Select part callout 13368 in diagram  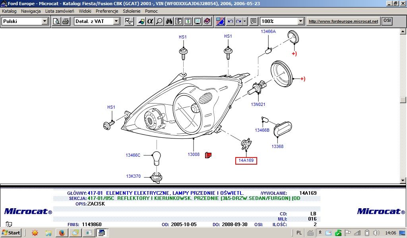pos(277,146)
